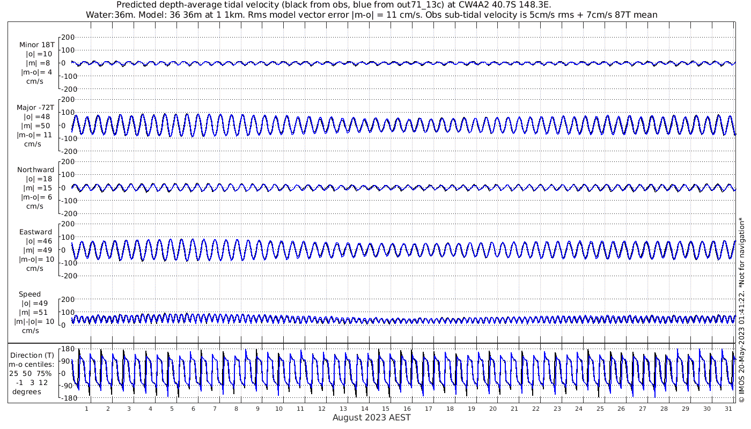Click the "200" tick of the Speed axis

[x=67, y=299]
